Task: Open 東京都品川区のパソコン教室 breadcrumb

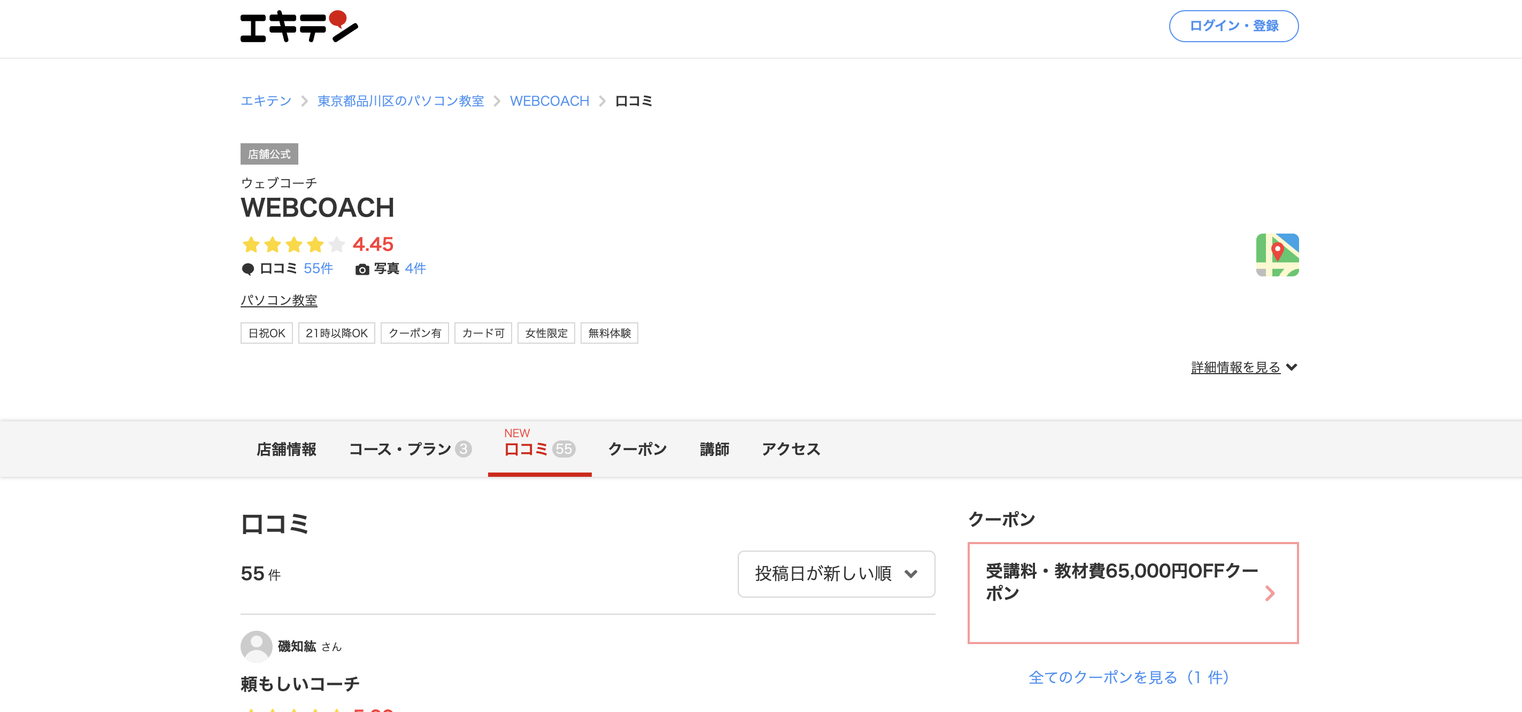Action: coord(400,101)
